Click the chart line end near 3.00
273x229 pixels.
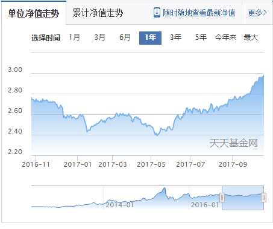point(263,76)
